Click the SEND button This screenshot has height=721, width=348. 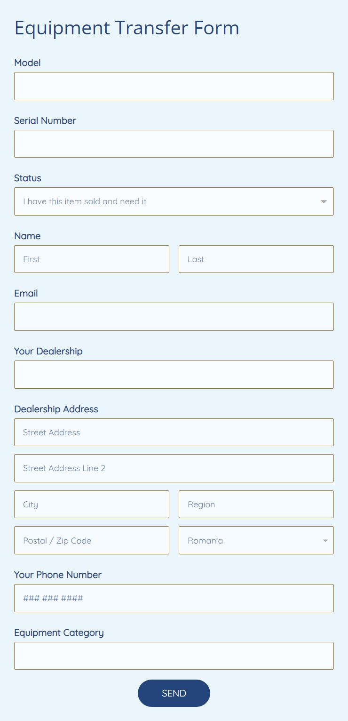click(x=174, y=693)
